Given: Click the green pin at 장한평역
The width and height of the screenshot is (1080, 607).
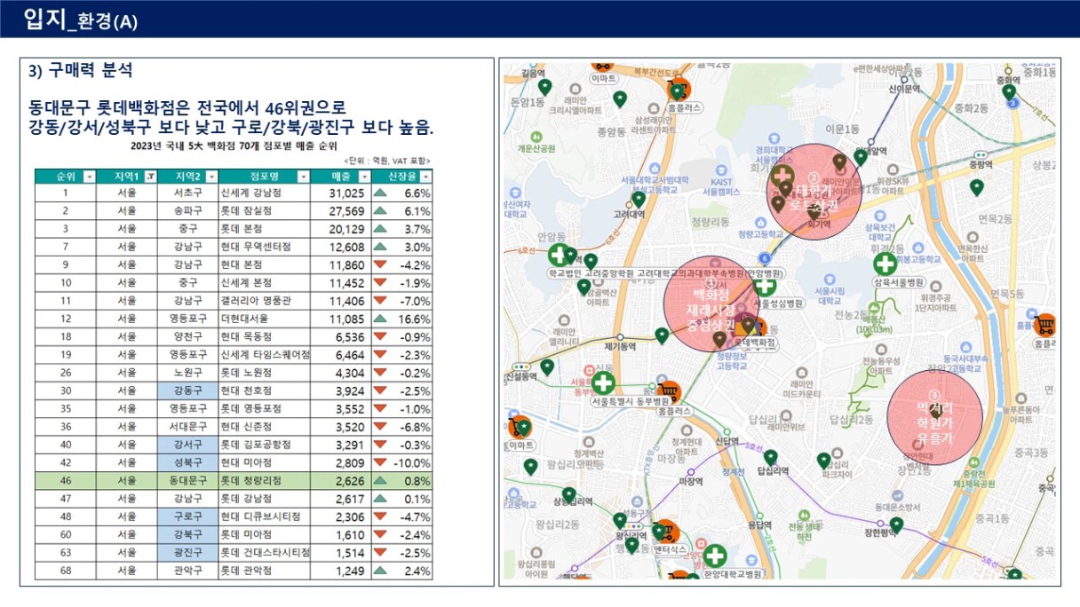Looking at the screenshot, I should [x=896, y=525].
